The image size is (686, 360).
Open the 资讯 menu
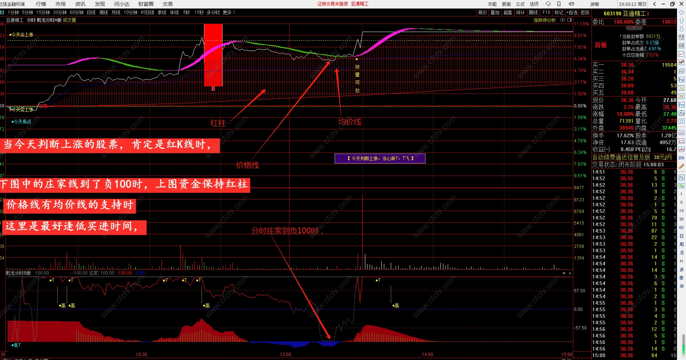coord(80,4)
